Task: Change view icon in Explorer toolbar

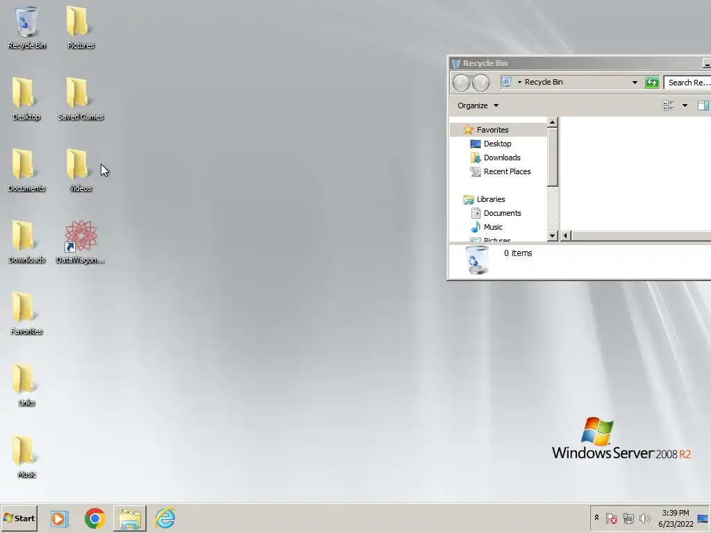Action: click(x=668, y=105)
